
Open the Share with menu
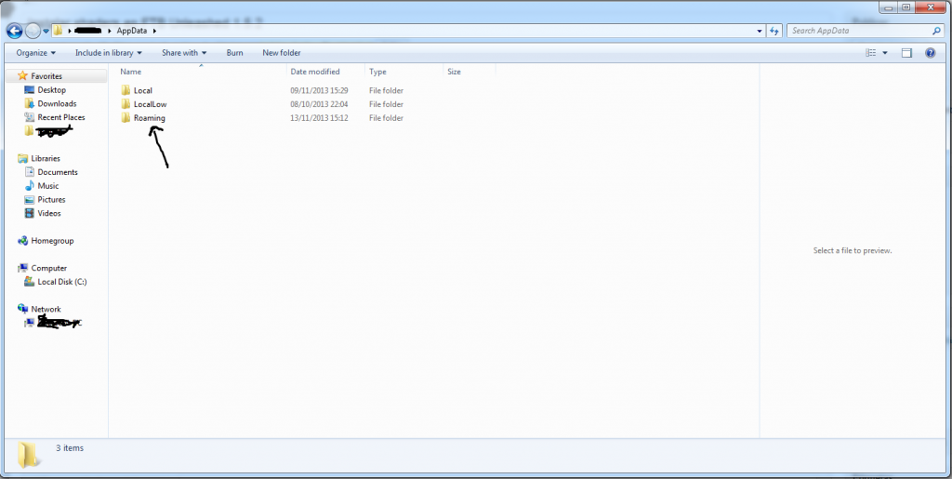(x=183, y=53)
